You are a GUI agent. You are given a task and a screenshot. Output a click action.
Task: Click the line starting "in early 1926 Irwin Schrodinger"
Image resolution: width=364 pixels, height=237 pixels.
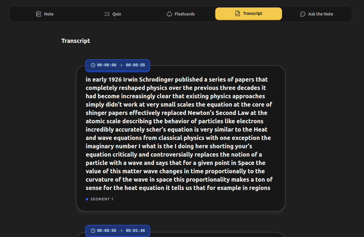pyautogui.click(x=177, y=79)
